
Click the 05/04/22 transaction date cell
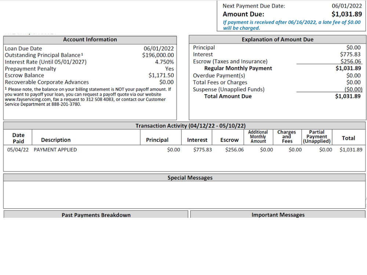tap(18, 150)
